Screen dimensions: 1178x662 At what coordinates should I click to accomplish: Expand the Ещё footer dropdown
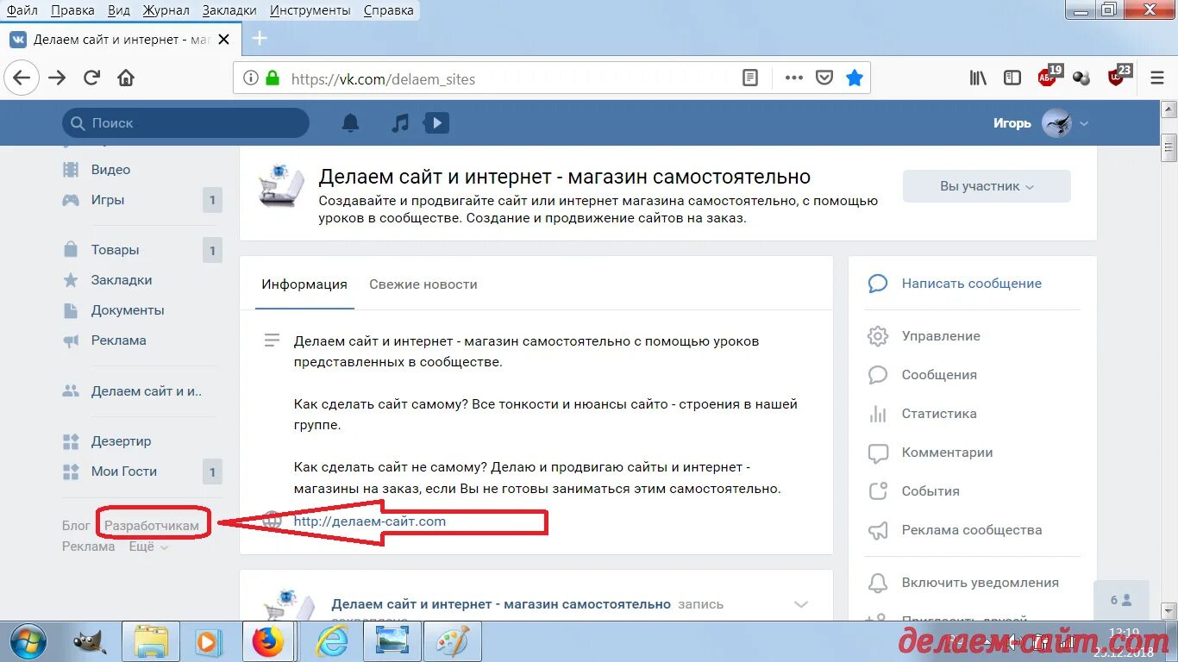148,546
